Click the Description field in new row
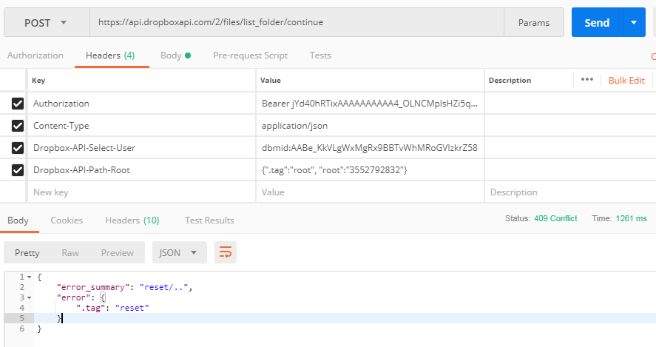The height and width of the screenshot is (347, 656). click(x=570, y=192)
